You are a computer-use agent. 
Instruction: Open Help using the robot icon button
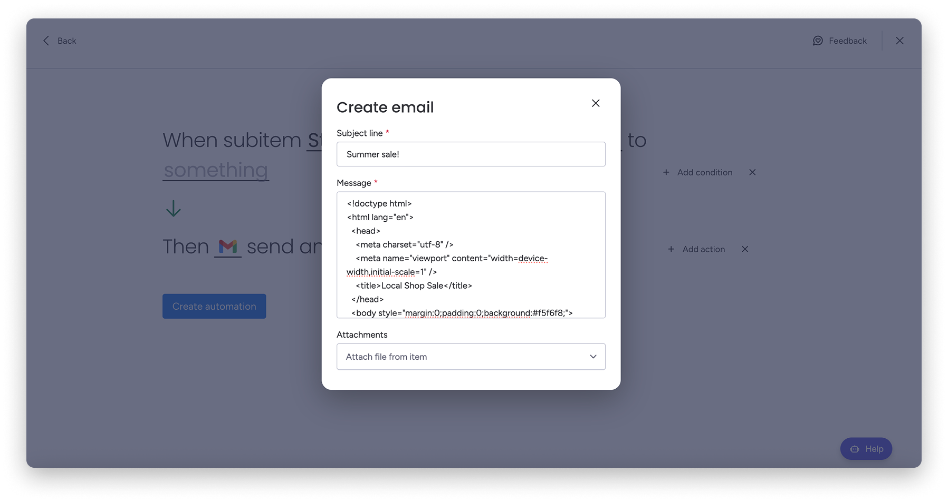(855, 449)
